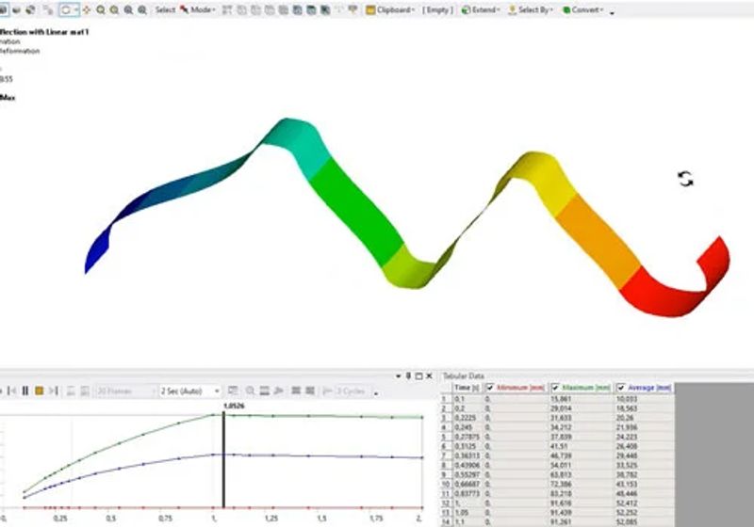Pause the deformation animation
This screenshot has width=754, height=527.
pyautogui.click(x=25, y=391)
